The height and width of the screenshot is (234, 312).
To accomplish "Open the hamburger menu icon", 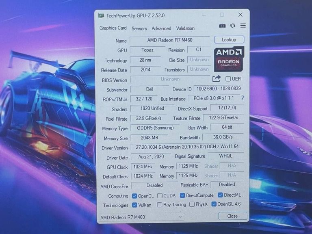I will [243, 26].
